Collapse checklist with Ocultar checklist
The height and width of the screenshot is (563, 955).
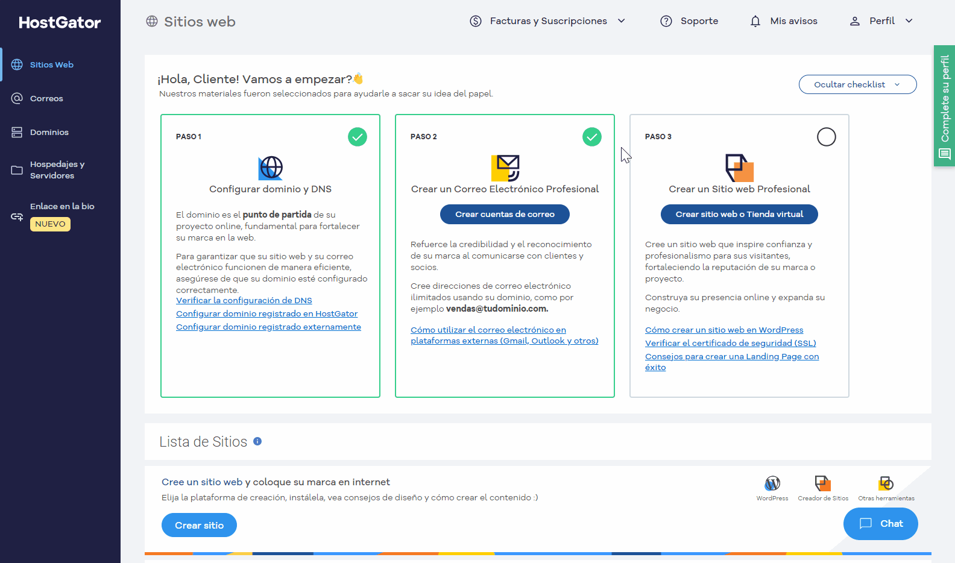pos(857,84)
